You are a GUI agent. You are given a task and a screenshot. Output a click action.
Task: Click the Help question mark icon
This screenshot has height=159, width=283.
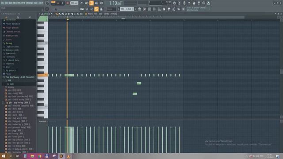(x=189, y=3)
